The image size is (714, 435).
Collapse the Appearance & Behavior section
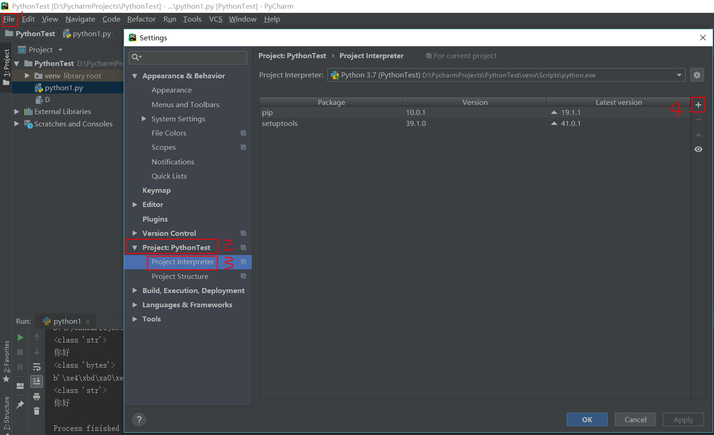click(x=135, y=76)
